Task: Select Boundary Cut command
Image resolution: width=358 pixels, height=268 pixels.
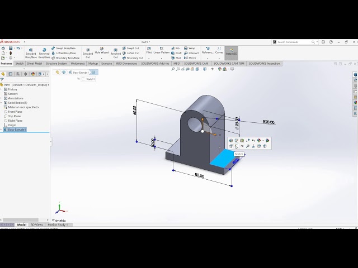Action: point(133,58)
